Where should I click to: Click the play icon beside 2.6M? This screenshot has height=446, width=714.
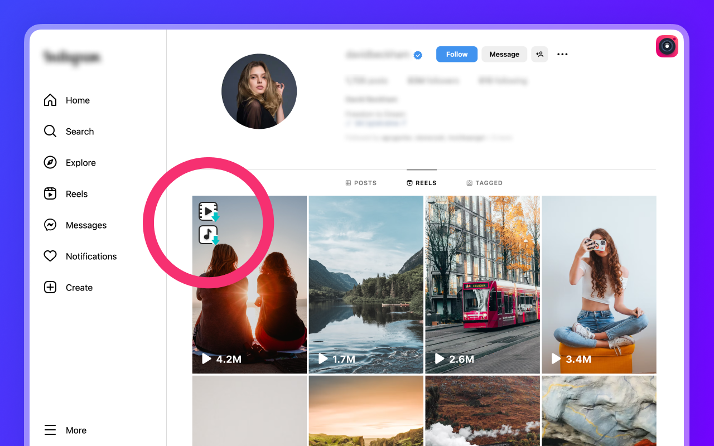pos(440,358)
